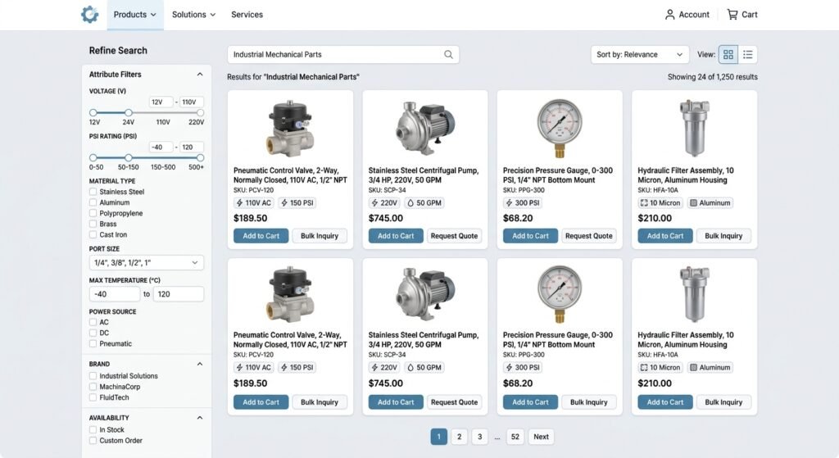Click Bulk Inquiry on second row gauge
The width and height of the screenshot is (839, 458).
click(588, 401)
